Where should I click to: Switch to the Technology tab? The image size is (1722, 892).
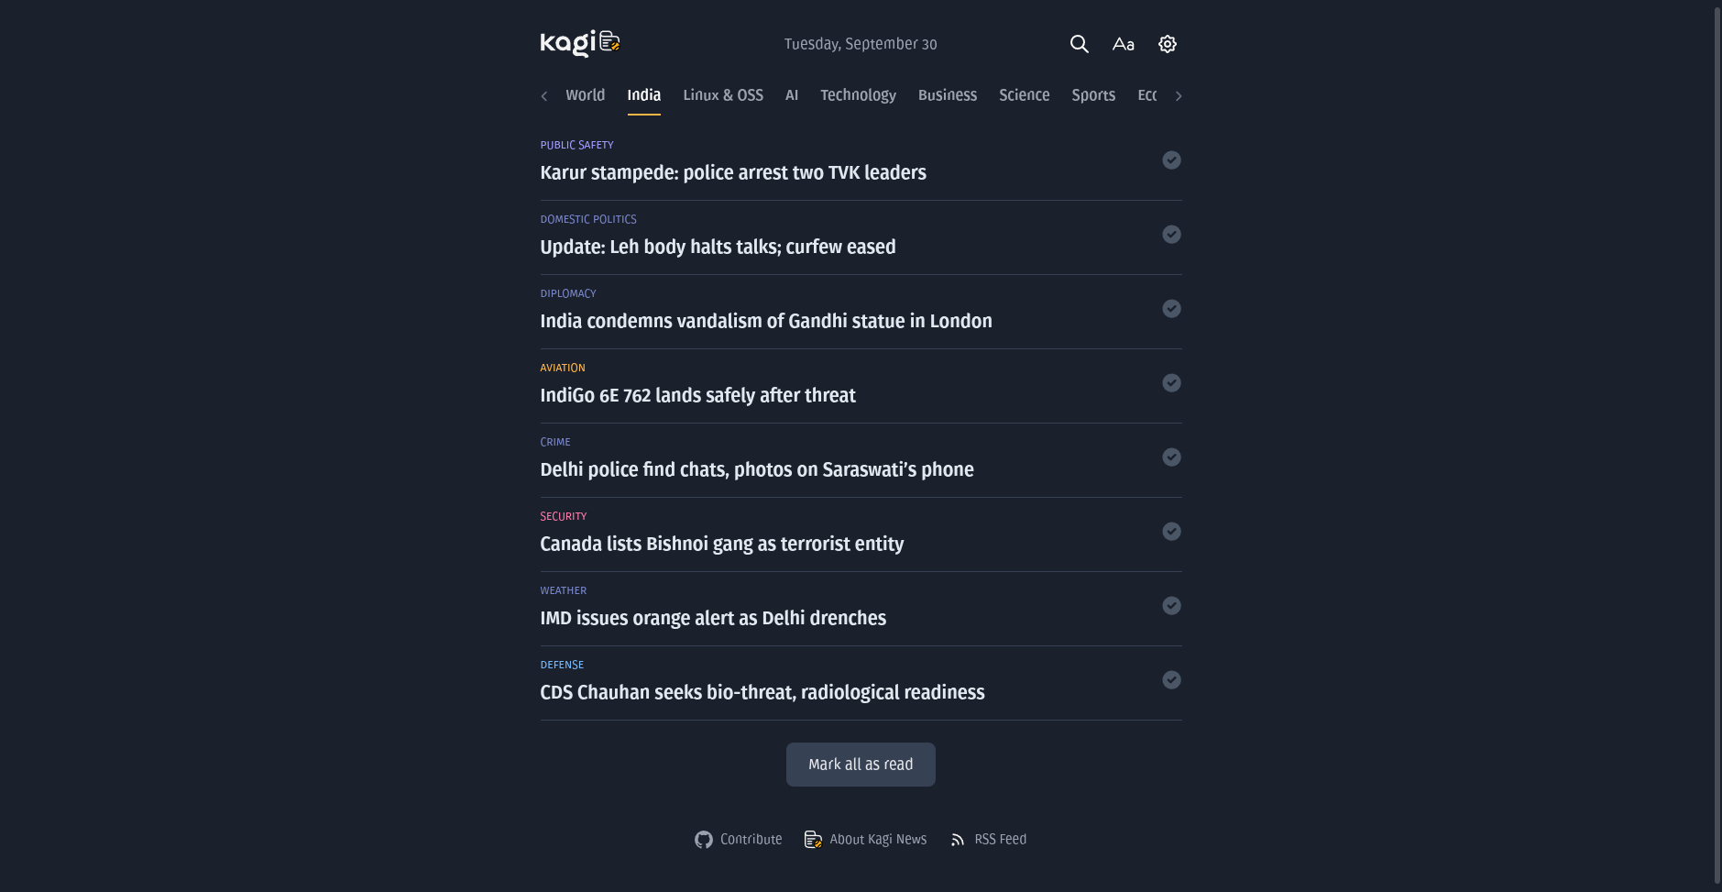[858, 95]
